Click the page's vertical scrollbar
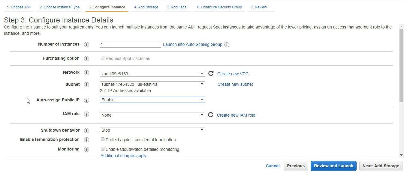Image resolution: width=404 pixels, height=176 pixels. tap(402, 65)
